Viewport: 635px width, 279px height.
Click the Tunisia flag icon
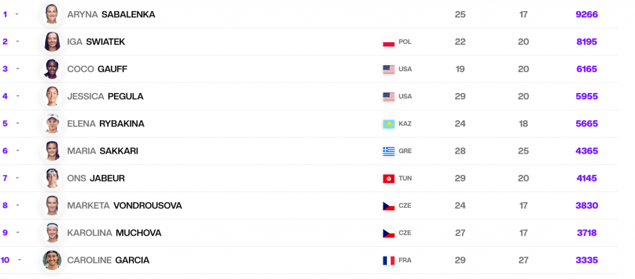tap(389, 179)
